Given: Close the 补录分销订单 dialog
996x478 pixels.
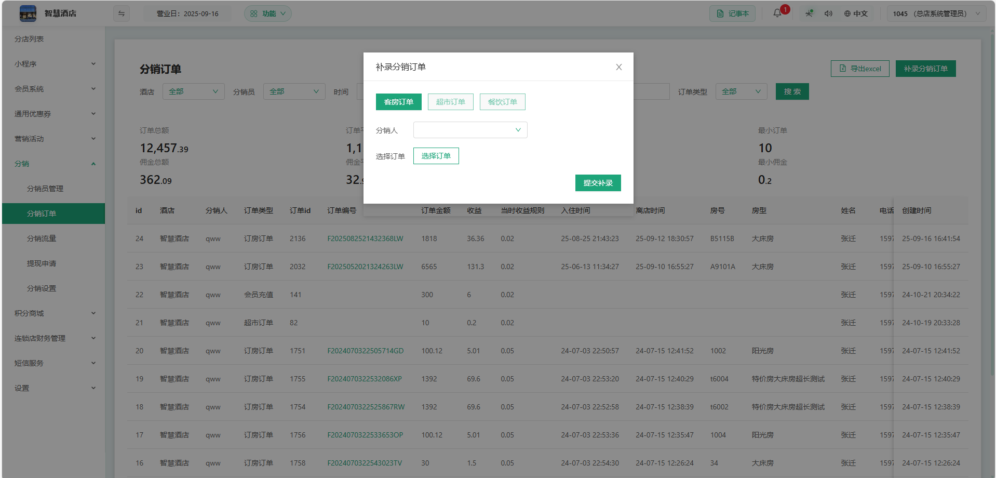Looking at the screenshot, I should point(618,67).
